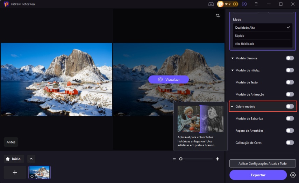Image resolution: width=299 pixels, height=183 pixels.
Task: Expand Colorir modelo options arrow
Action: (x=232, y=107)
